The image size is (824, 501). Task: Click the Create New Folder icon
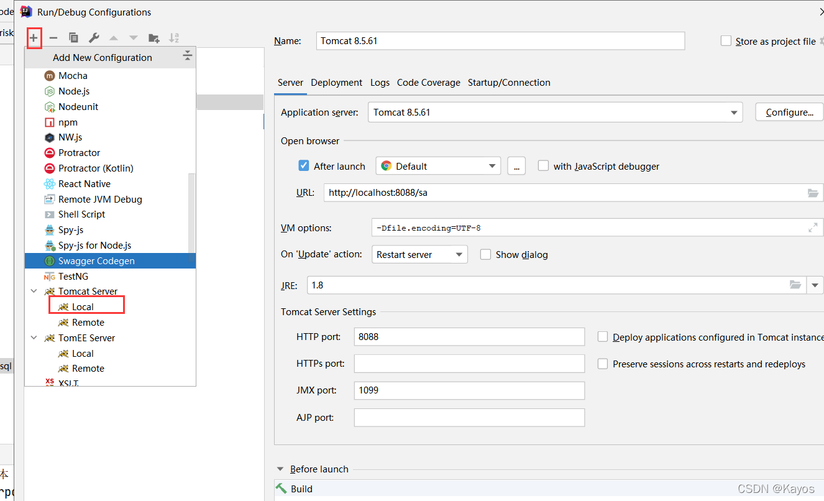point(153,37)
